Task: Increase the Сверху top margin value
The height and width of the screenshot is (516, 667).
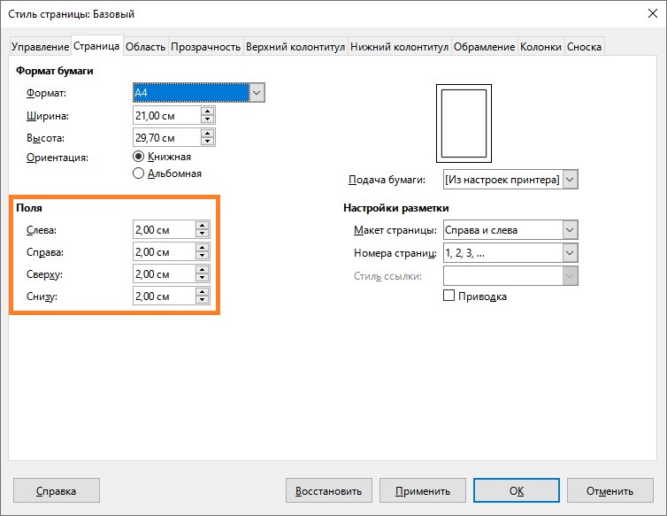Action: pos(203,270)
